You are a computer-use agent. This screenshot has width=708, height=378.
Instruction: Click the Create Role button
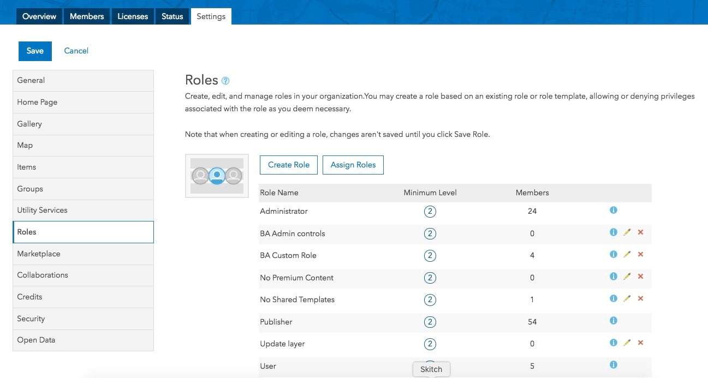pyautogui.click(x=289, y=165)
